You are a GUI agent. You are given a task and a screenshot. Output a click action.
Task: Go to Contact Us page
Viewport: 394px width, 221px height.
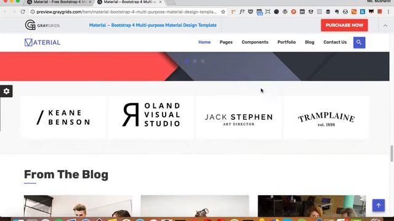tap(335, 42)
